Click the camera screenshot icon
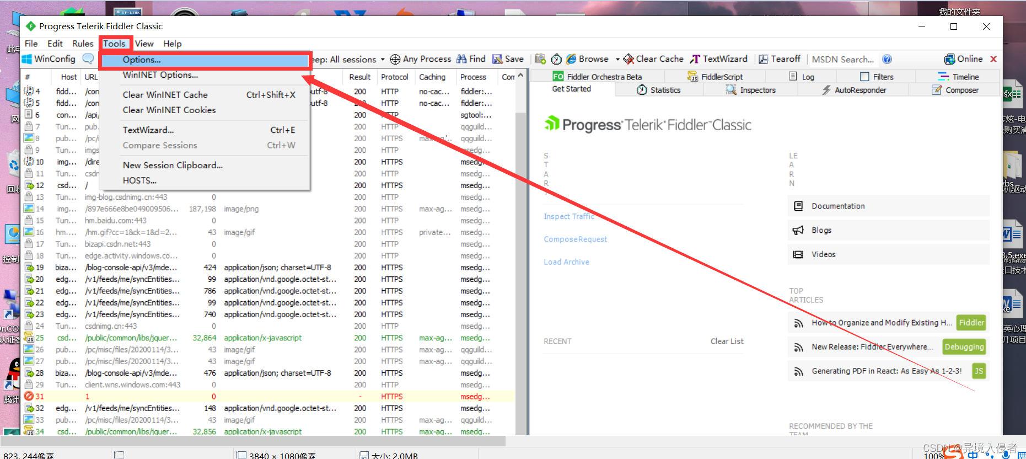 pos(540,59)
